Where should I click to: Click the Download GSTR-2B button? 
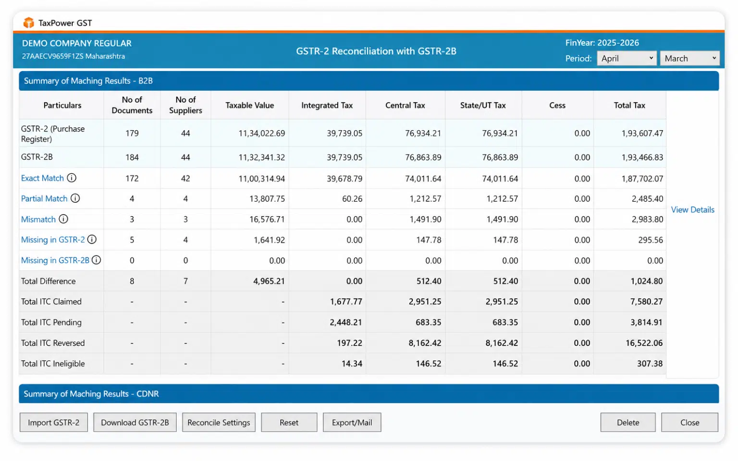tap(135, 423)
